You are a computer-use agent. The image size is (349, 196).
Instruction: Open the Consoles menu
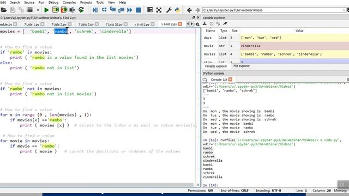coord(69,2)
